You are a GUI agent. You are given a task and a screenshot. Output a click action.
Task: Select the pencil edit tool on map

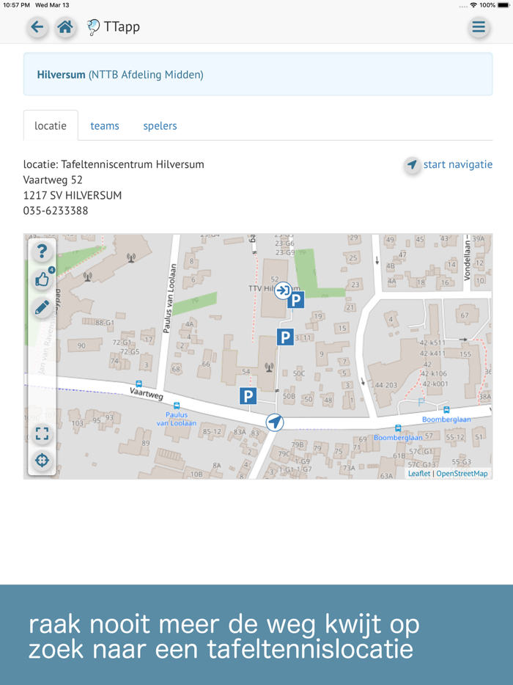pyautogui.click(x=42, y=308)
